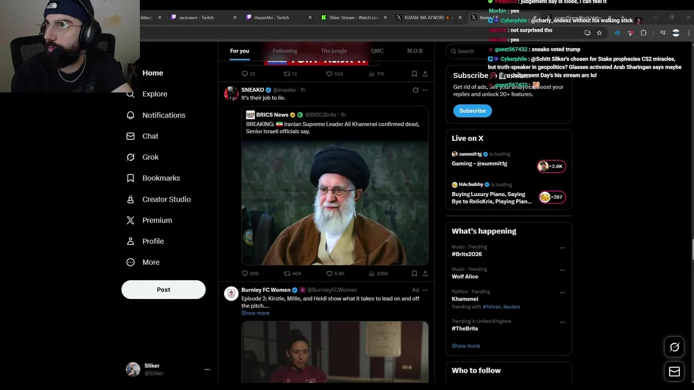The image size is (694, 390).
Task: Open account switcher dots beside Sliker
Action: tap(207, 369)
